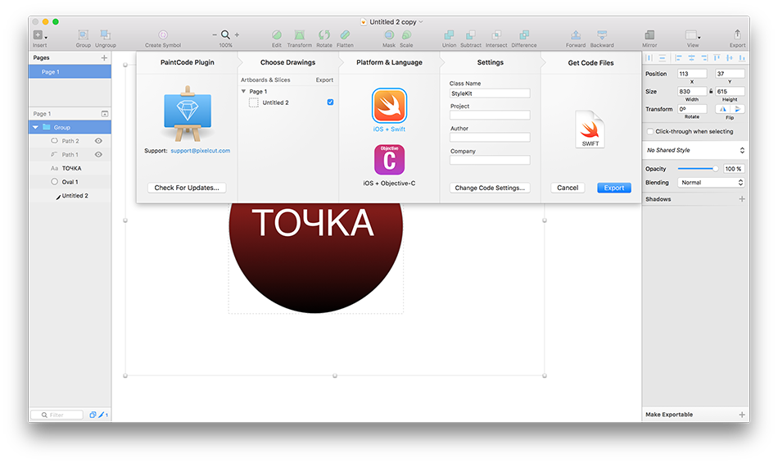Enable Click-through when selecting
Viewport: 778px width, 463px height.
pos(650,131)
